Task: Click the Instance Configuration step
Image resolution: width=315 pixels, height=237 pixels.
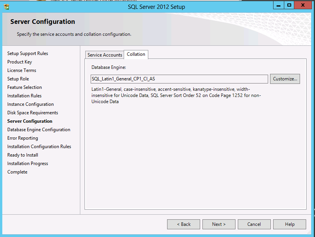Action: [30, 104]
